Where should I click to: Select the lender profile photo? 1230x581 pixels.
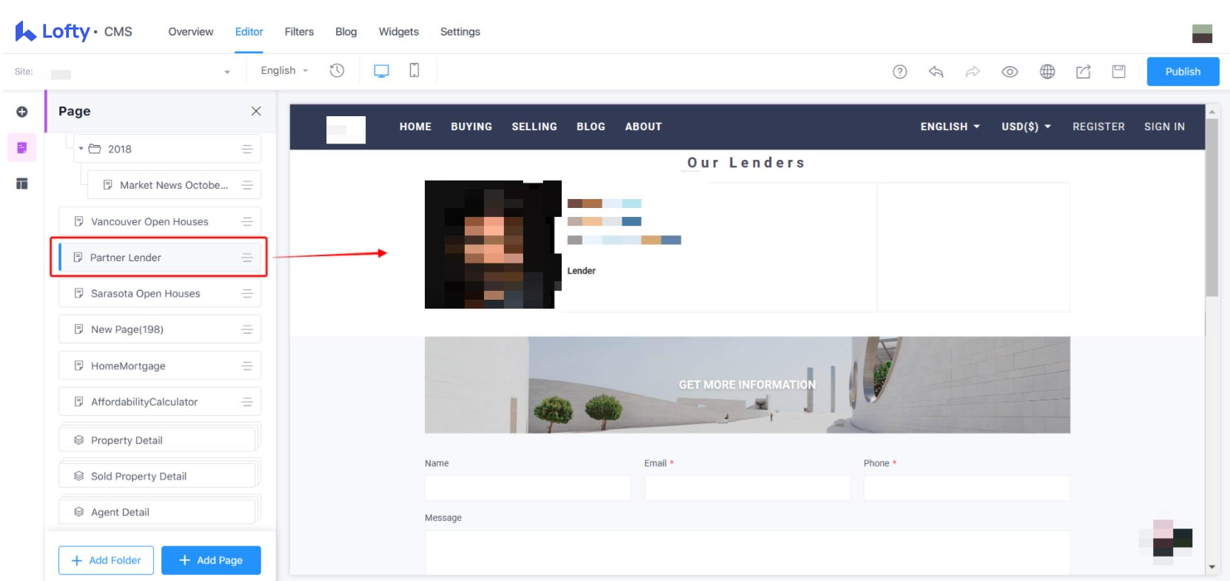click(x=493, y=244)
